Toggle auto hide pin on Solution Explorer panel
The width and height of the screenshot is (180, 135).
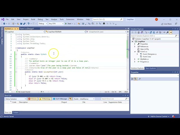(x=175, y=29)
